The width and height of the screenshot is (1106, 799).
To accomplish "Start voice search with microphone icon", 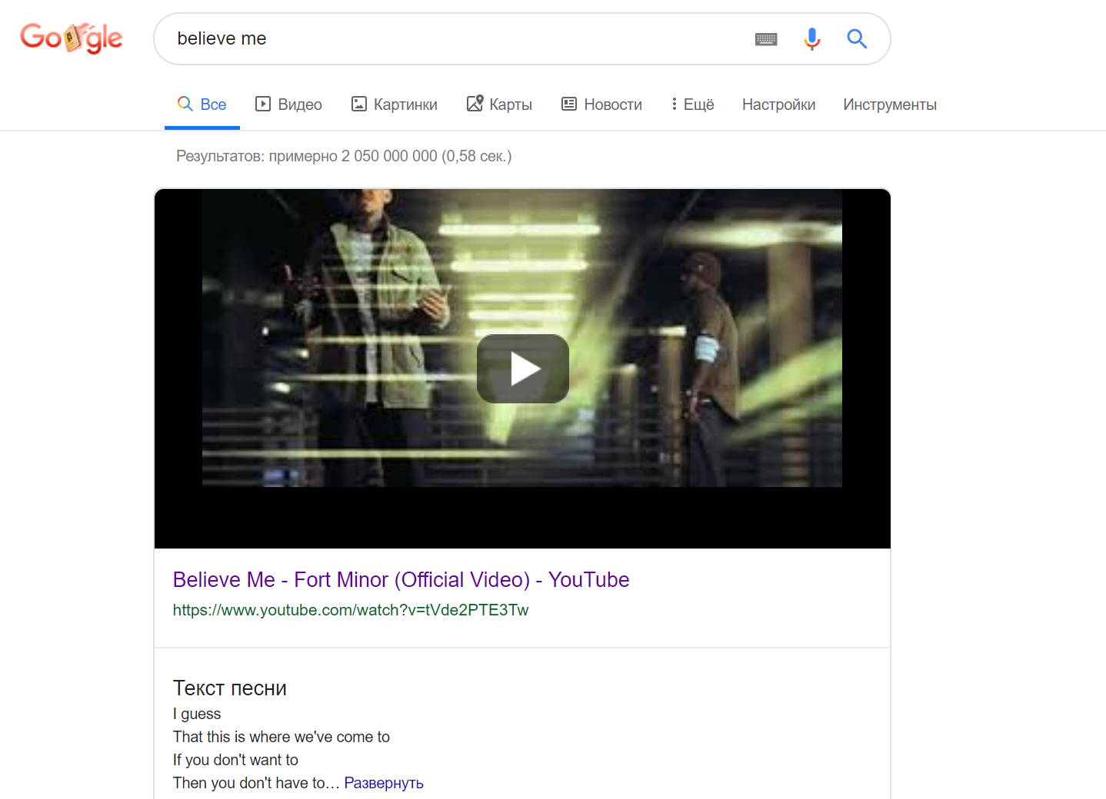I will tap(811, 38).
